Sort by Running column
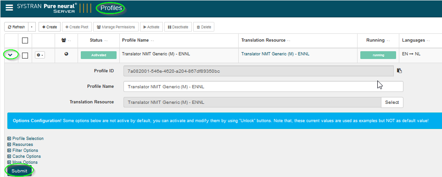This screenshot has width=442, height=177. (378, 40)
